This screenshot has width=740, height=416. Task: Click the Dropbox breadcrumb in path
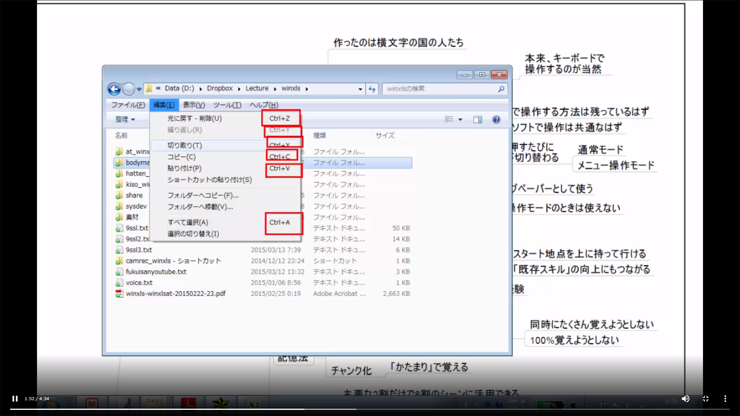click(220, 88)
